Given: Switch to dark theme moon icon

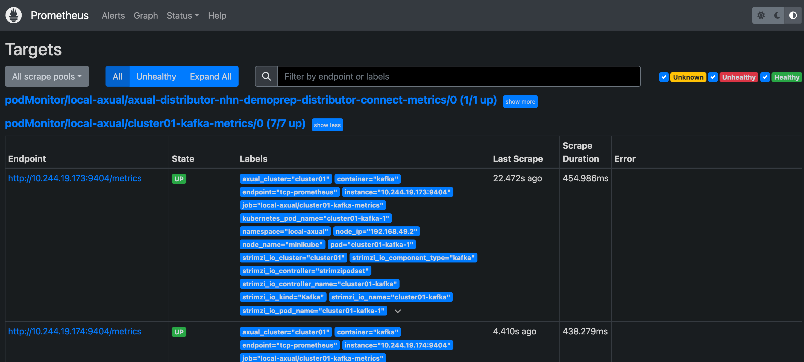Looking at the screenshot, I should (x=777, y=15).
